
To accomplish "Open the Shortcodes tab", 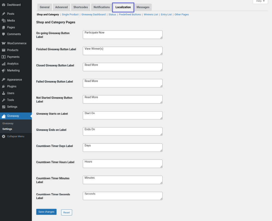I will pyautogui.click(x=81, y=7).
